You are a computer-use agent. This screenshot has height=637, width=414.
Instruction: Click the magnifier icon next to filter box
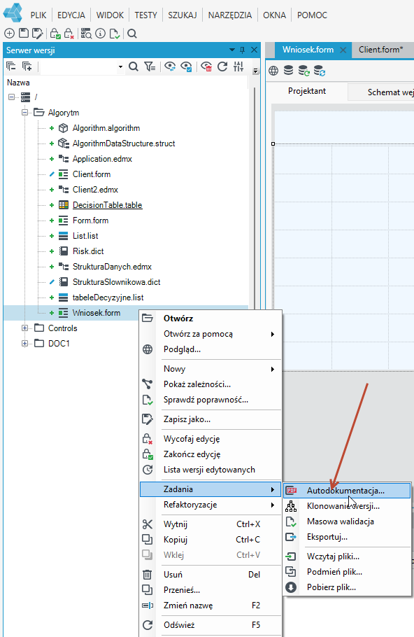coord(133,66)
